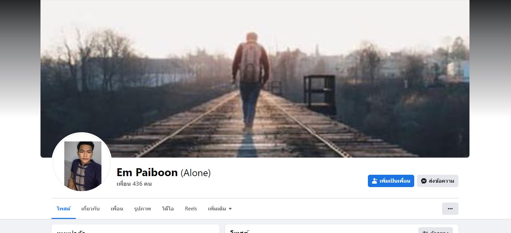The height and width of the screenshot is (233, 511).
Task: Go to the เพื่อน tab
Action: click(117, 209)
